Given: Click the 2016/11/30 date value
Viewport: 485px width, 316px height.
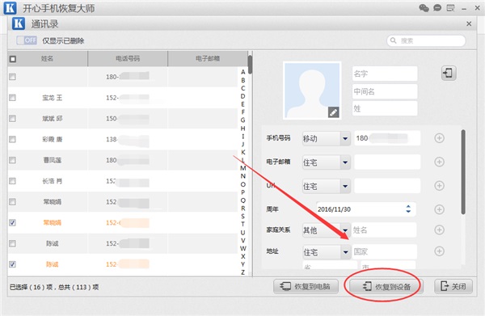Looking at the screenshot, I should coord(335,209).
